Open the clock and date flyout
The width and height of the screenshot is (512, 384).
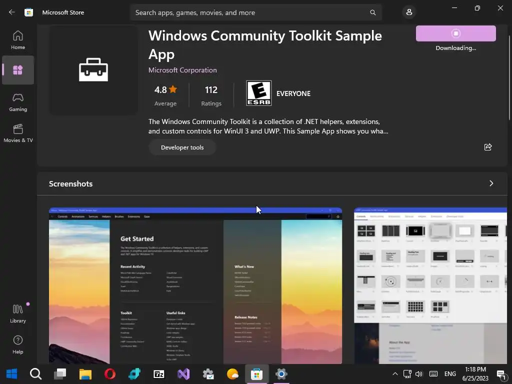tap(475, 374)
